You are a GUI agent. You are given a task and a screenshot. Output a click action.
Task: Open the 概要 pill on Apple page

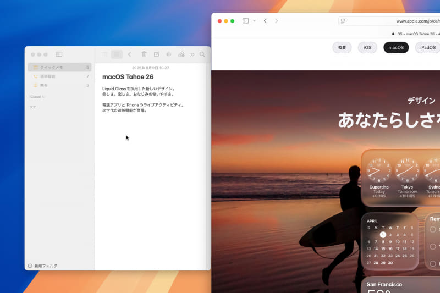point(342,47)
